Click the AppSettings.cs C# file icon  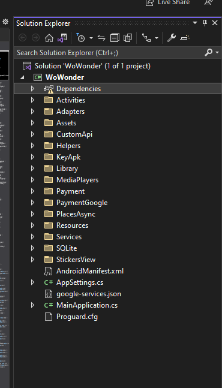(x=49, y=282)
